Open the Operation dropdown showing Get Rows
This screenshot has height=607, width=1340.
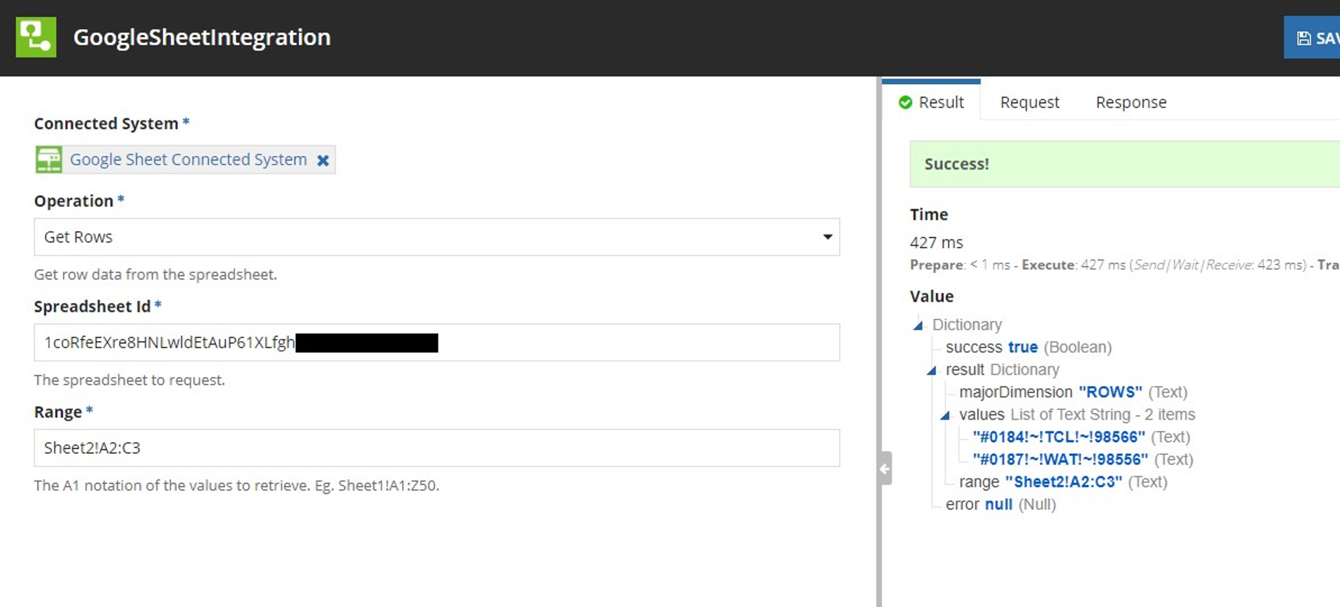(437, 237)
